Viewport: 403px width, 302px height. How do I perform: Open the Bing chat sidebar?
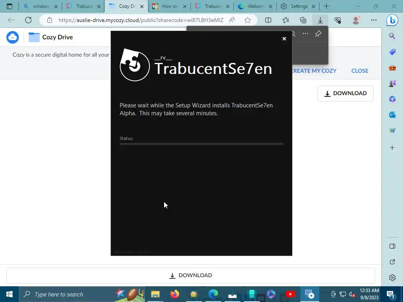click(392, 20)
